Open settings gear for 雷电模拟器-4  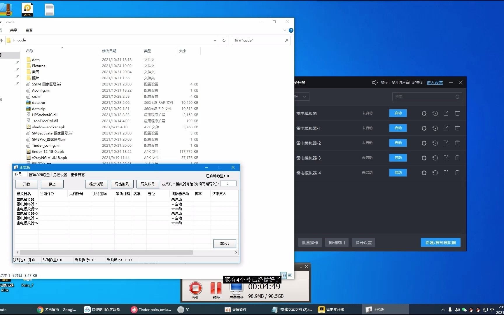coord(424,173)
